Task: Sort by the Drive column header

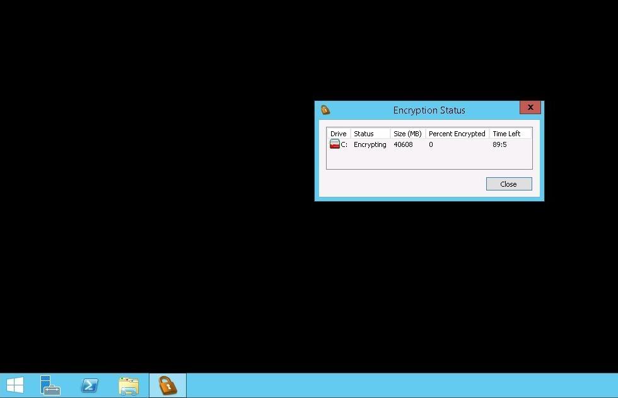Action: [339, 134]
